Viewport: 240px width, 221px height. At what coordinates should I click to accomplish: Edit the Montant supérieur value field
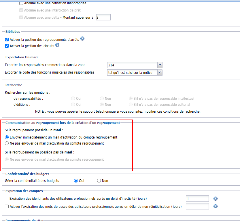103,17
